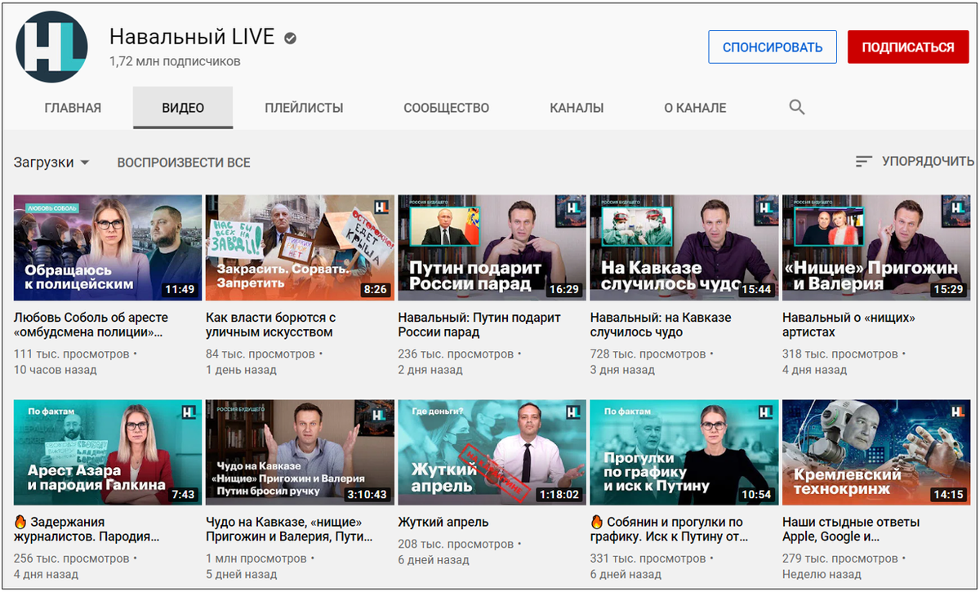Click title 'Навальный о «нищих» артистах'
The width and height of the screenshot is (980, 592).
(x=849, y=325)
